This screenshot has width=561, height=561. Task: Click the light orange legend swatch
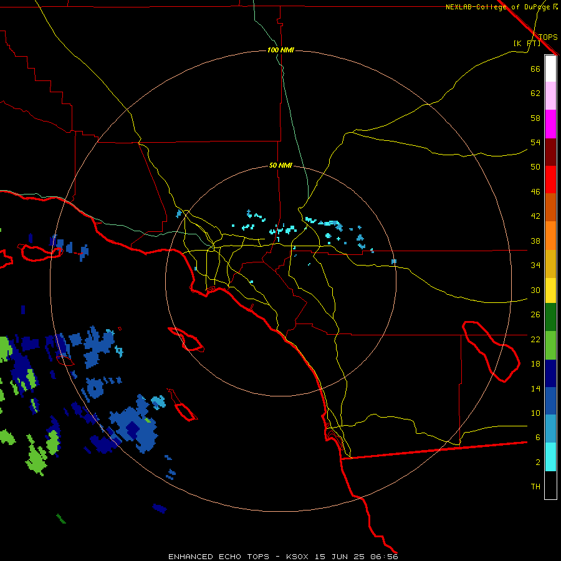click(x=550, y=236)
